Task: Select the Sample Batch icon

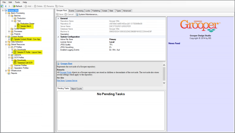Action: 18,26
